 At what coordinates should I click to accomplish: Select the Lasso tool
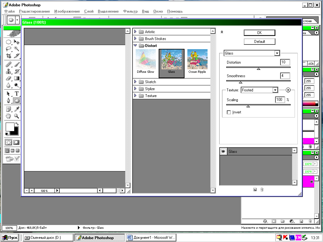[9, 49]
